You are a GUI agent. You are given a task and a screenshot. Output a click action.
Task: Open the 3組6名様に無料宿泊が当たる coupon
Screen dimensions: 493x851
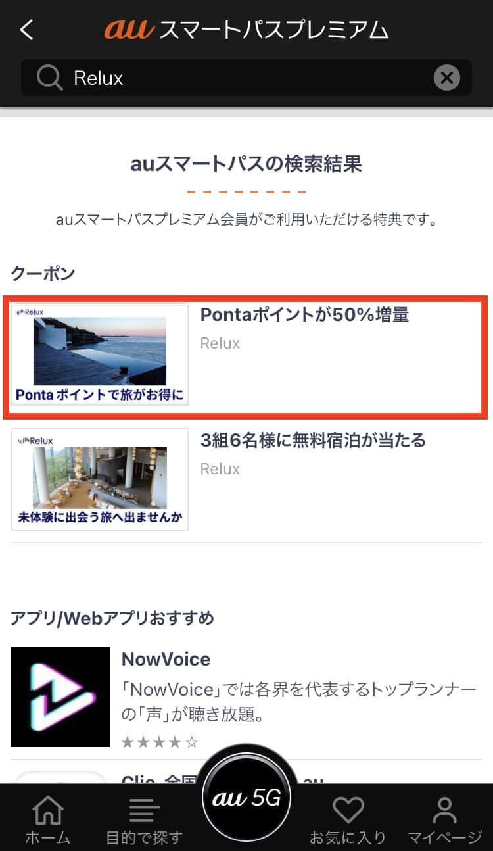[x=246, y=480]
